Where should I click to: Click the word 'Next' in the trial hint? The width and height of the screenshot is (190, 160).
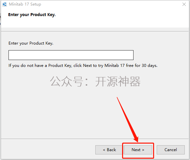click(x=87, y=66)
